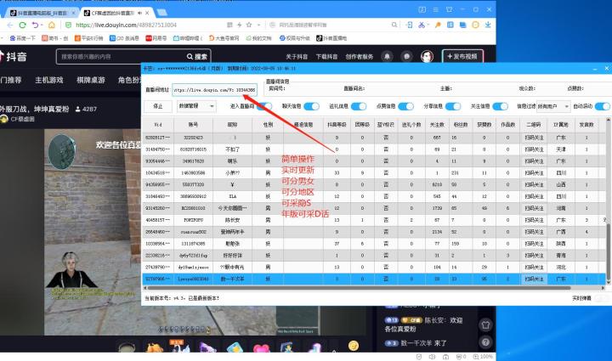Open Douyin messages chat icon
612x361 pixels.
tap(406, 57)
